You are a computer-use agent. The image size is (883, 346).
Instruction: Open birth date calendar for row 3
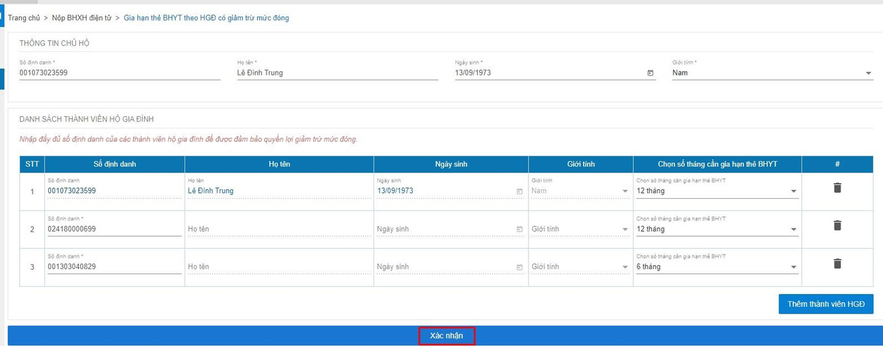point(520,267)
